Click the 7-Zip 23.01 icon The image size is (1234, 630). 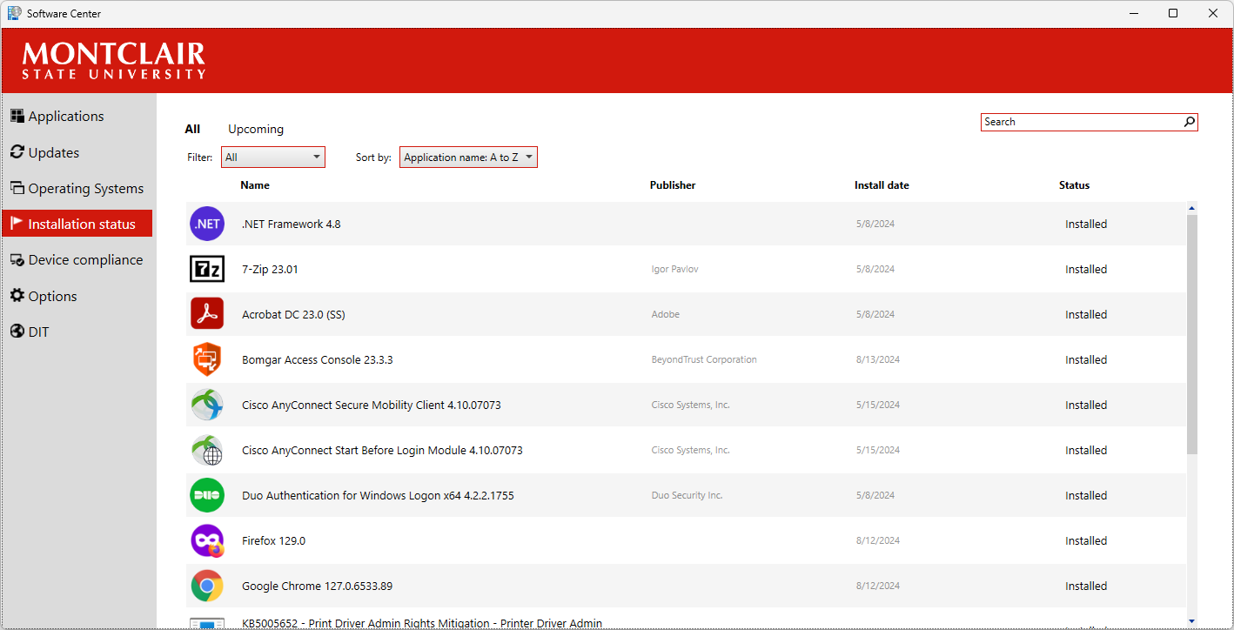(x=207, y=269)
